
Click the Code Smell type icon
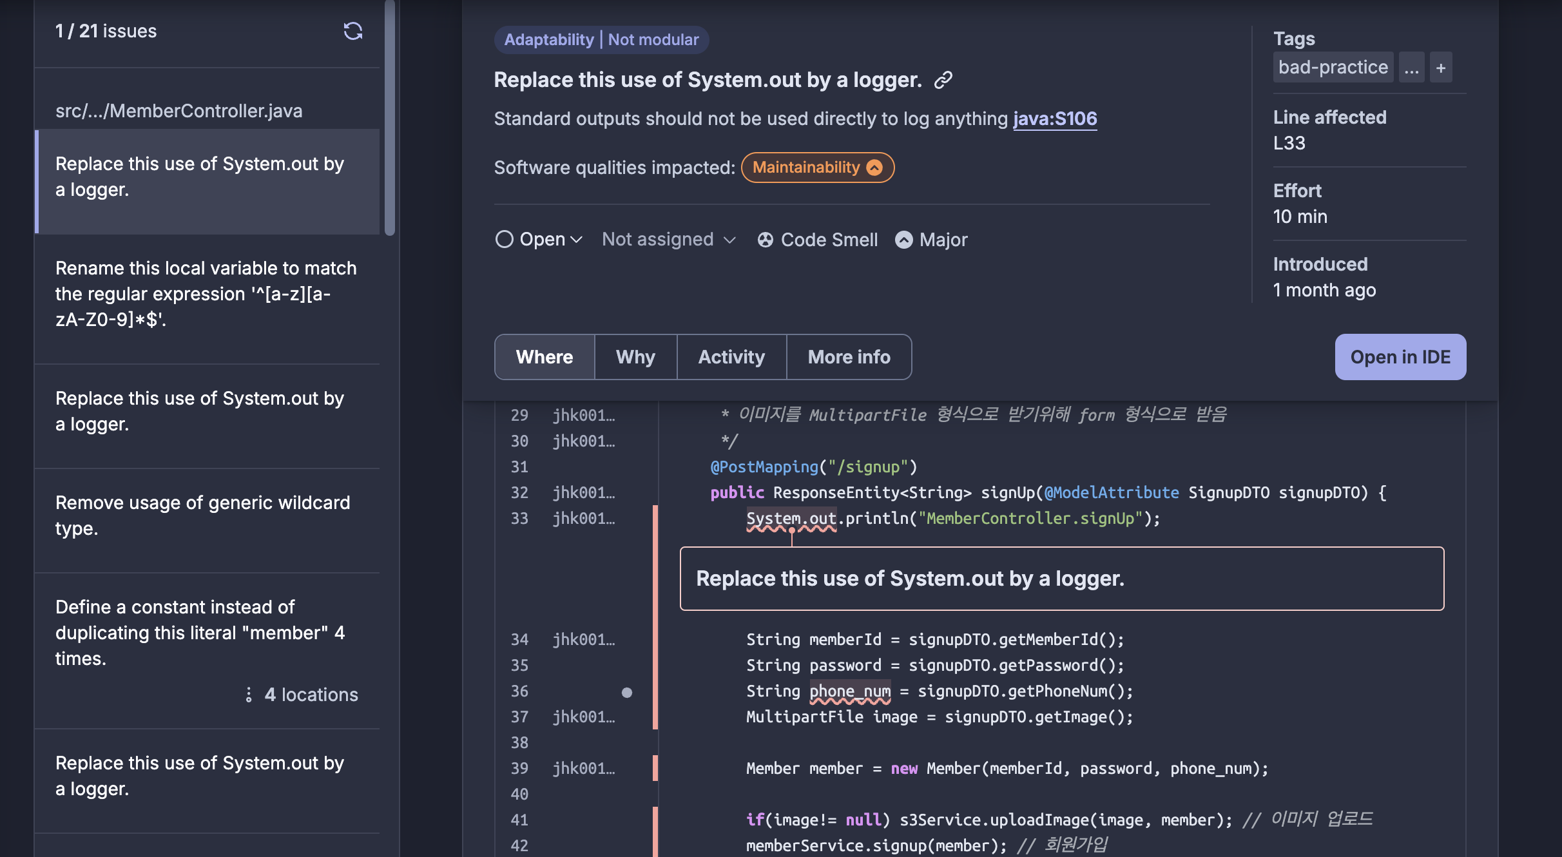click(x=765, y=240)
